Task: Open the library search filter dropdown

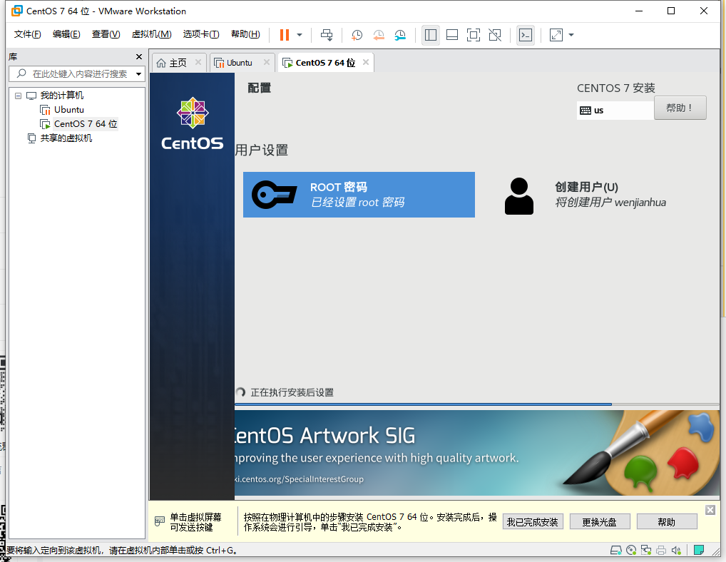Action: click(x=138, y=74)
